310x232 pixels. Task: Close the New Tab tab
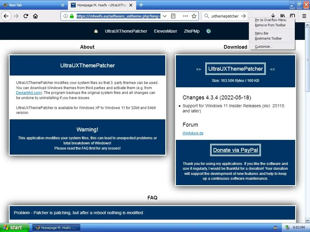(x=63, y=5)
